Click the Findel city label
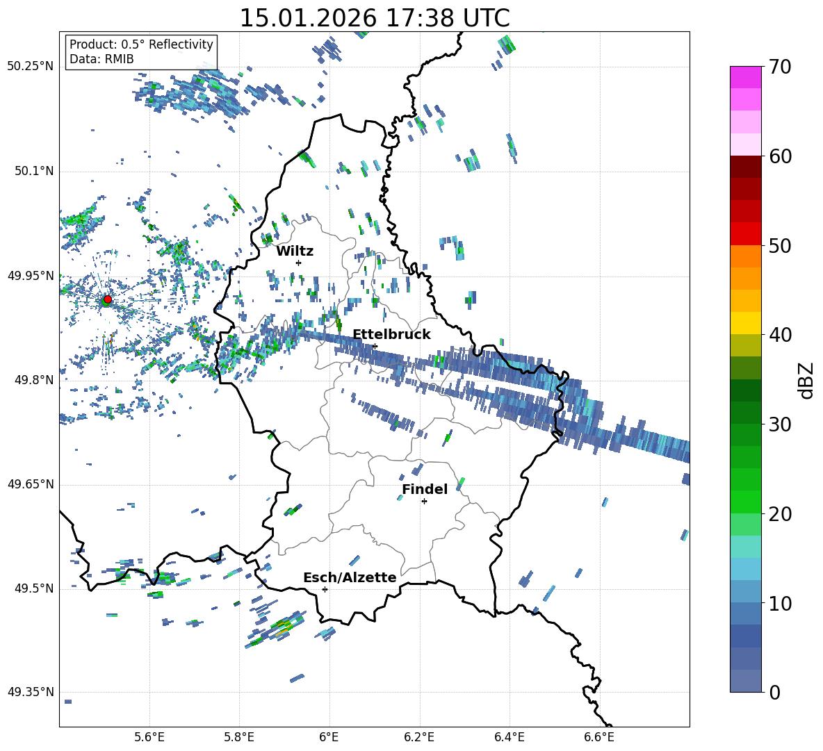The height and width of the screenshot is (751, 823). pyautogui.click(x=425, y=489)
